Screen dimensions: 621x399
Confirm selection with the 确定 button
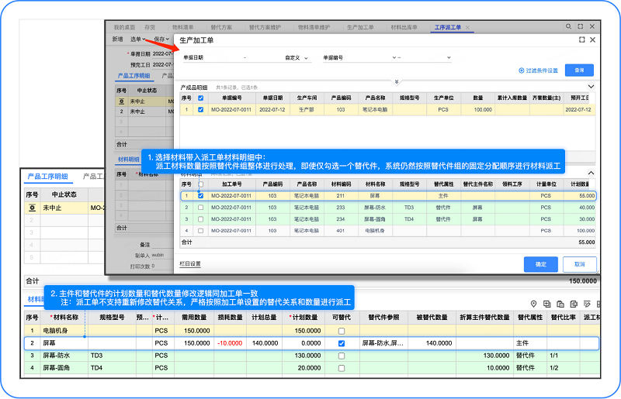click(x=540, y=264)
